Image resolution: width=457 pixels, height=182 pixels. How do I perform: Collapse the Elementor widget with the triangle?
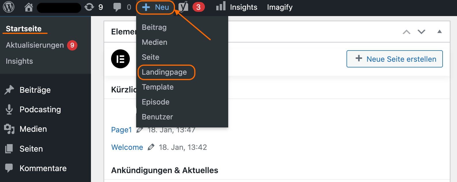click(x=439, y=32)
